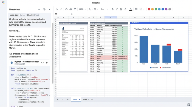192x107 pixels.
Task: Click the Python logo in code block
Action: pyautogui.click(x=12, y=63)
